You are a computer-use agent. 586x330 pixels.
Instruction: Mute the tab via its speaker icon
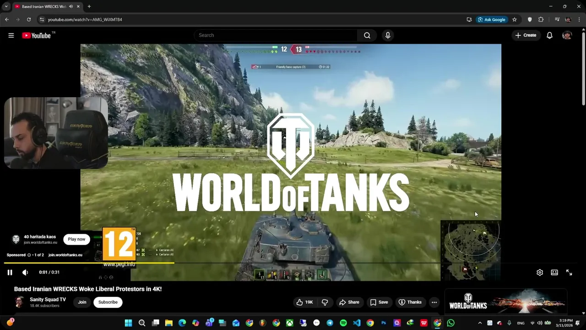71,6
